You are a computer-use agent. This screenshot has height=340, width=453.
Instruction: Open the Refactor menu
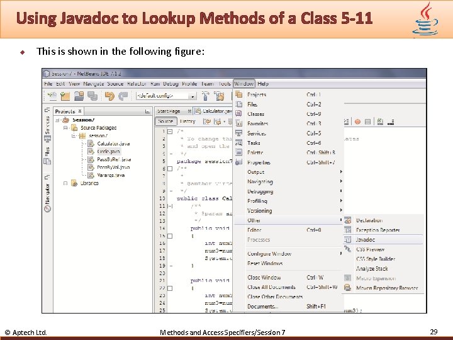[x=137, y=84]
